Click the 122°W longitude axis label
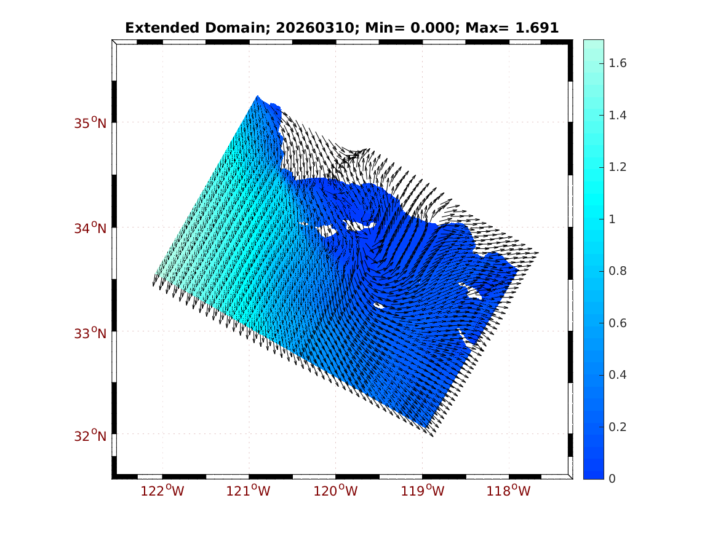Image resolution: width=718 pixels, height=538 pixels. click(x=162, y=491)
